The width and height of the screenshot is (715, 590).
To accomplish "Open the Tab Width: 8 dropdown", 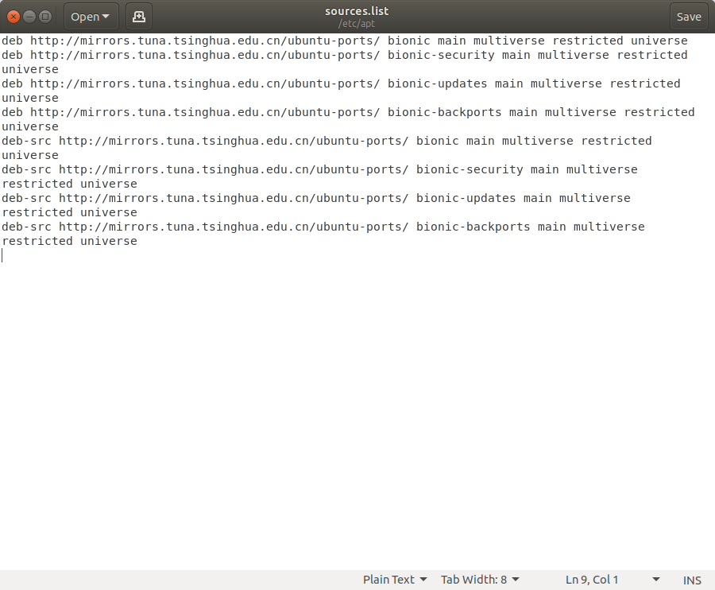I will (x=480, y=580).
